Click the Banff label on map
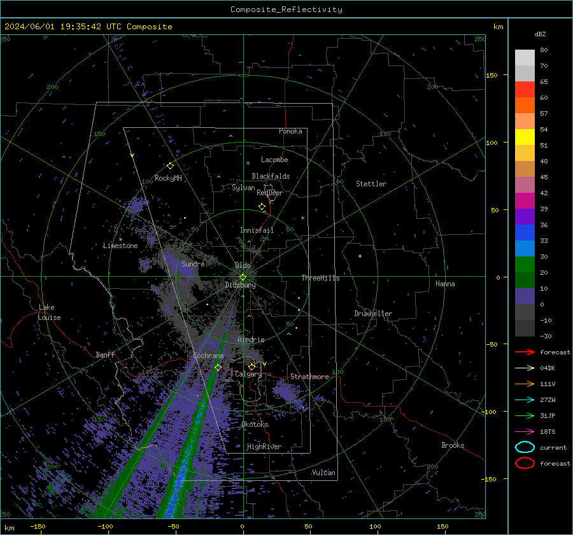This screenshot has width=573, height=535. tap(105, 355)
